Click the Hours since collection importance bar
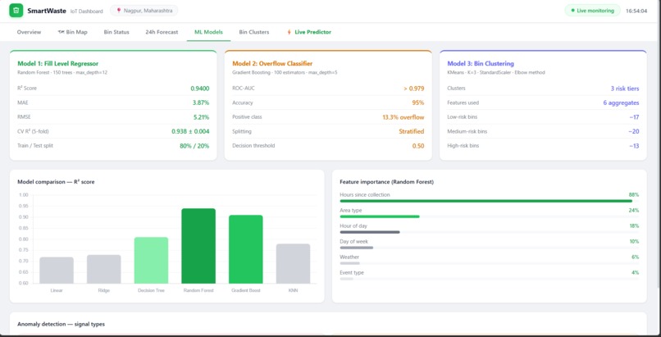The image size is (661, 337). pyautogui.click(x=485, y=201)
